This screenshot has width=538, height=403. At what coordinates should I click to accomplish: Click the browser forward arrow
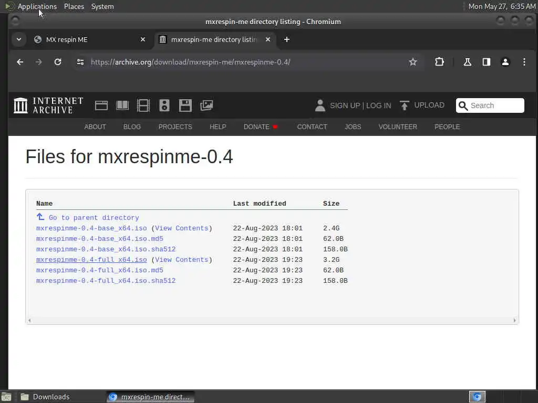click(39, 62)
